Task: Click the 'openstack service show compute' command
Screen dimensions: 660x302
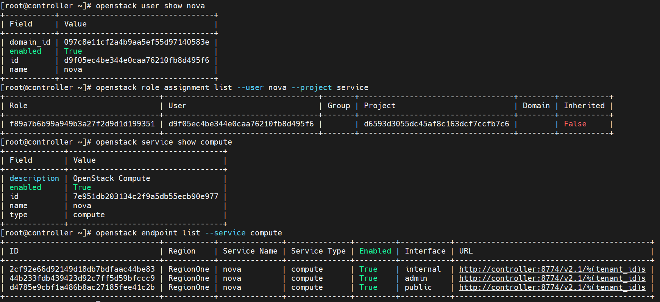Action: (x=164, y=142)
